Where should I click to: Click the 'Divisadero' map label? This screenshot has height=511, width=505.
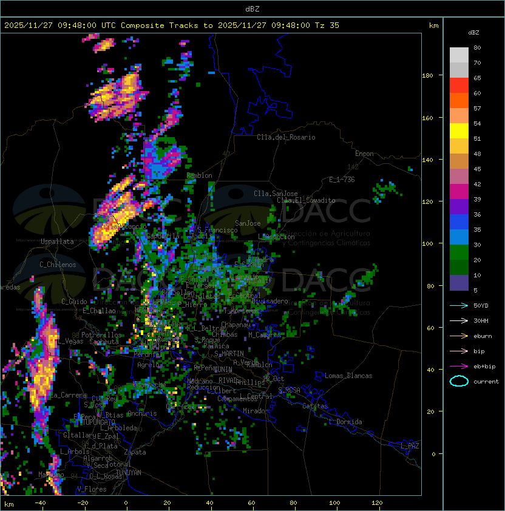(269, 301)
